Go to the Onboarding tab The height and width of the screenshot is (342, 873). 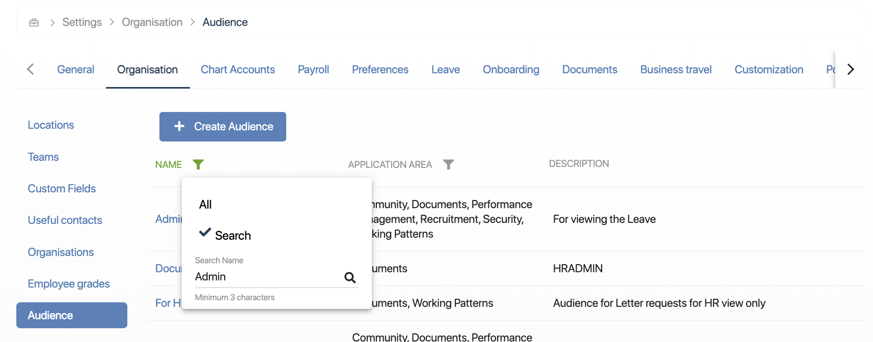point(510,70)
